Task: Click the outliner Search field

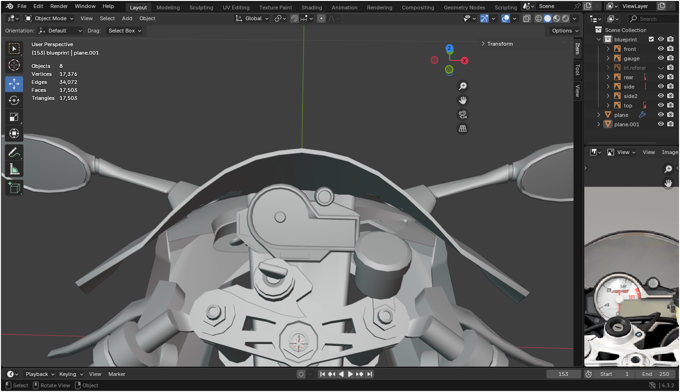Action: coord(653,19)
